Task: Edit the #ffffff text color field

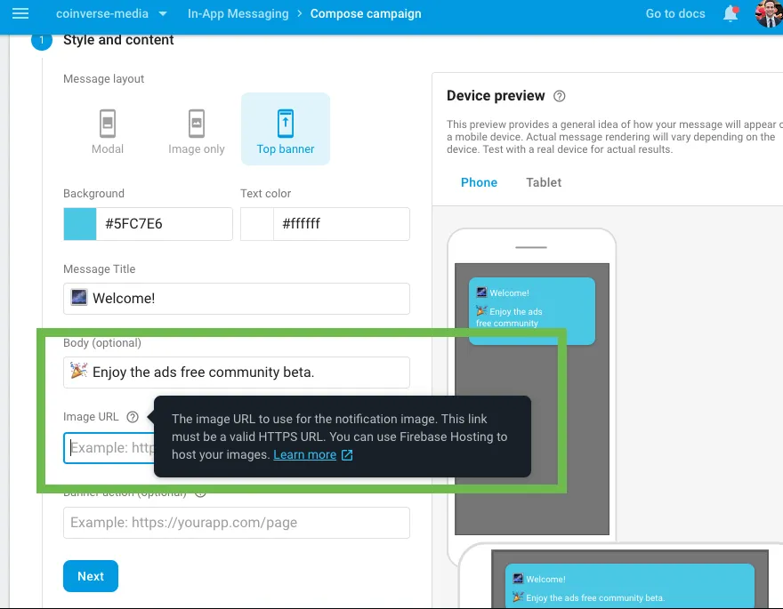Action: (x=342, y=224)
